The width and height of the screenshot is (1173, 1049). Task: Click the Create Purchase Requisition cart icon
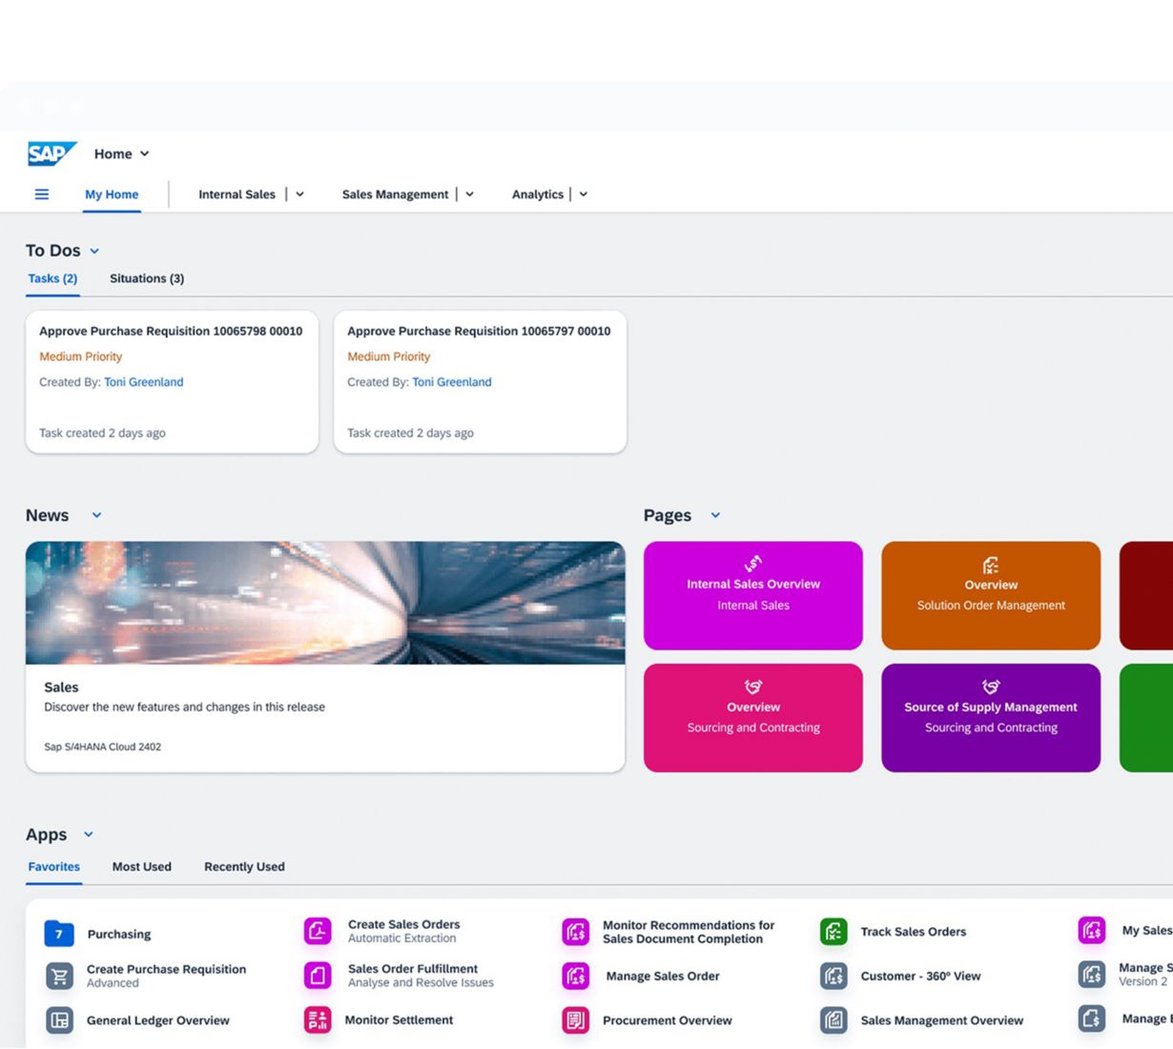click(x=59, y=976)
